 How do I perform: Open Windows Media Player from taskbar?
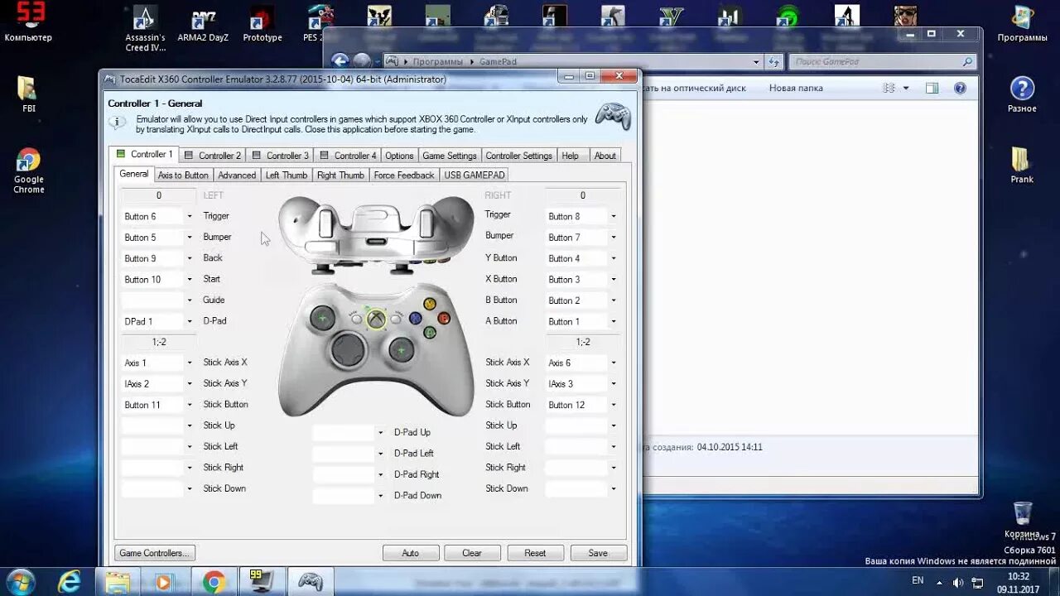coord(164,582)
